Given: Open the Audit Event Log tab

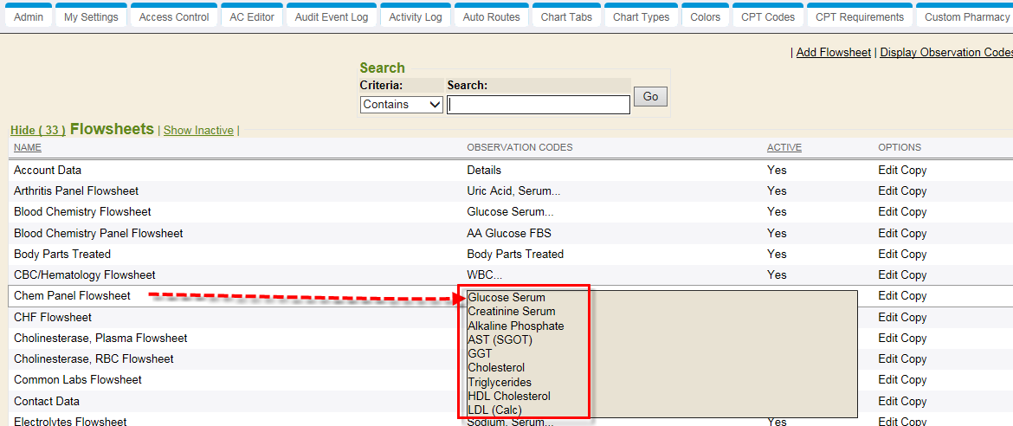Looking at the screenshot, I should tap(331, 17).
